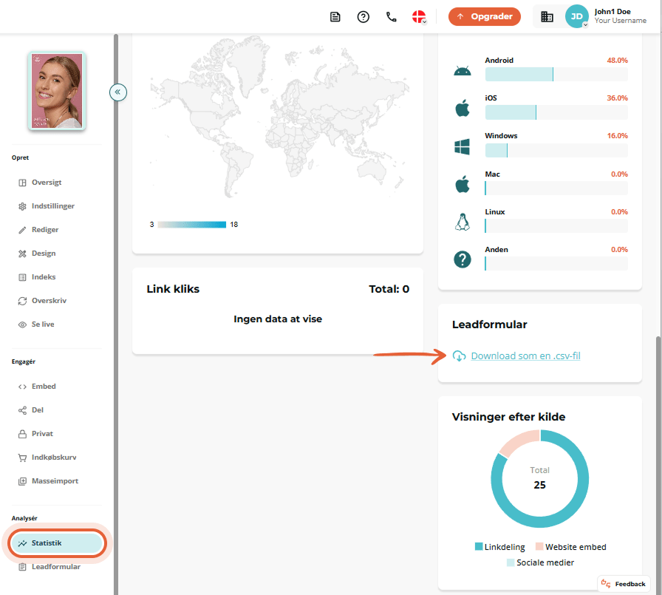Click the Mac apple icon

point(463,184)
